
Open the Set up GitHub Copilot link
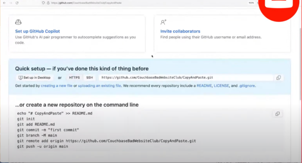37,31
